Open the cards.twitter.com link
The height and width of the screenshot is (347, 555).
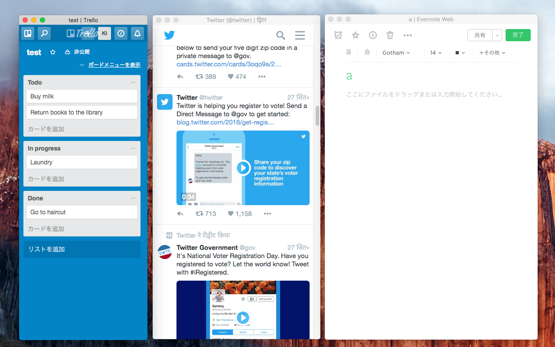pyautogui.click(x=229, y=64)
